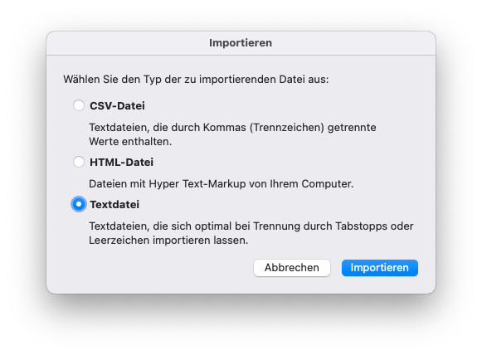Cancel the dialog with Abbrechen

292,268
